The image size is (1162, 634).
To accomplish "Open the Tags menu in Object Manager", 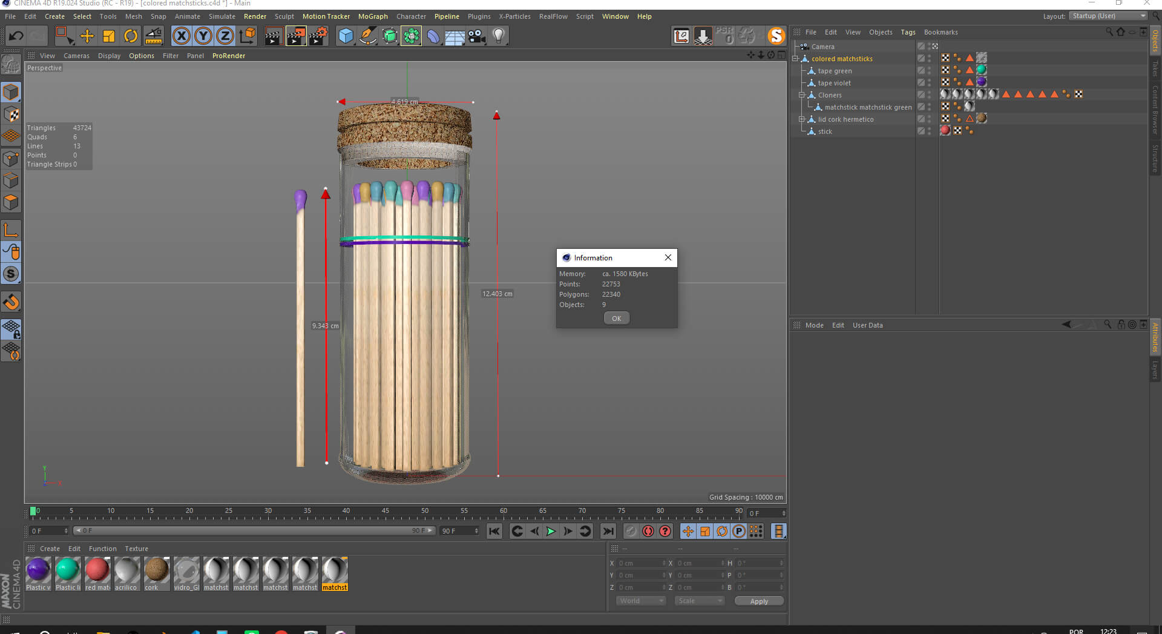I will coord(908,32).
